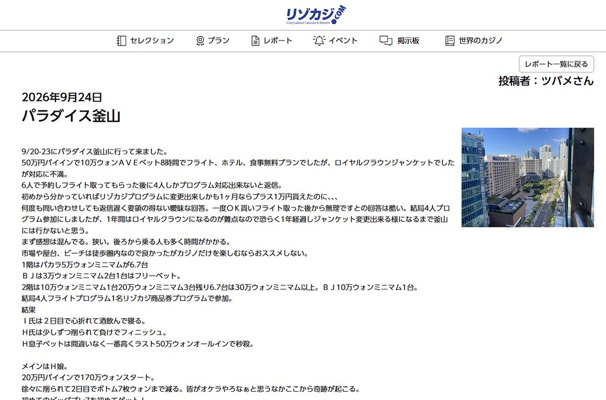Click the line Ｉ氏は２日目で心折れて
This screenshot has height=400, width=606.
[x=84, y=321]
